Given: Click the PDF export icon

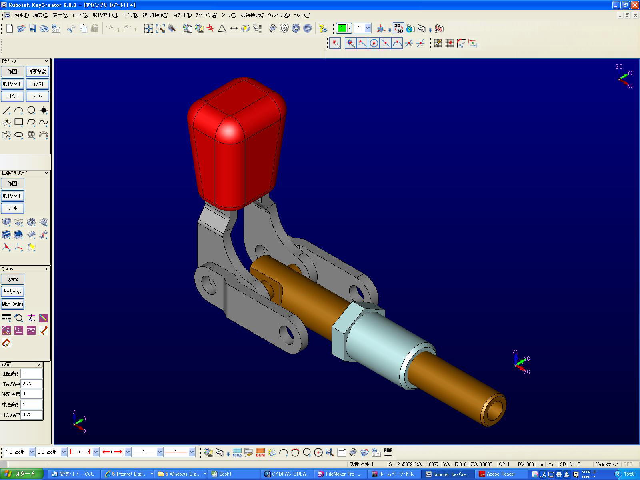Looking at the screenshot, I should (x=388, y=452).
